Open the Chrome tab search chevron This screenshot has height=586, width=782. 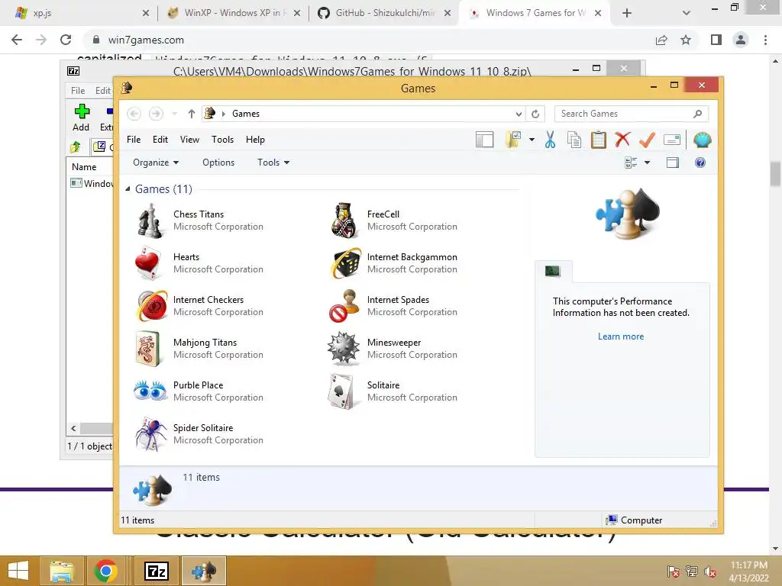[x=687, y=13]
